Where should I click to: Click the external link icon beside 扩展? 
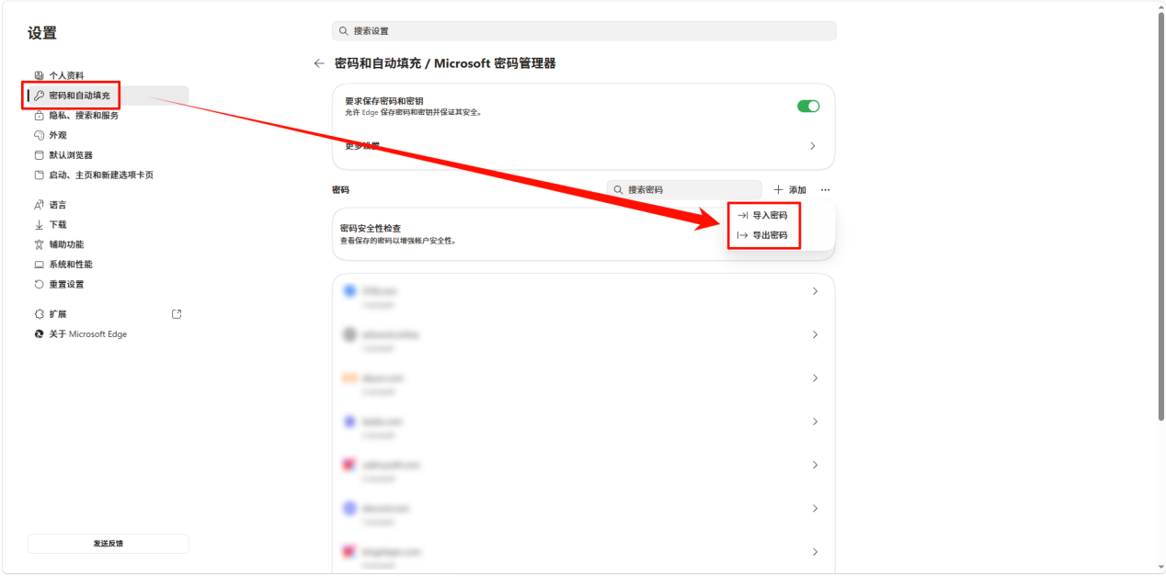[x=177, y=314]
